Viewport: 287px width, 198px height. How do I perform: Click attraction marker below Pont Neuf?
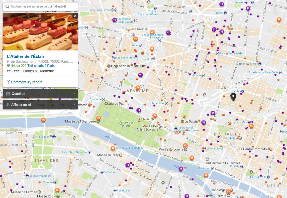coord(206,175)
